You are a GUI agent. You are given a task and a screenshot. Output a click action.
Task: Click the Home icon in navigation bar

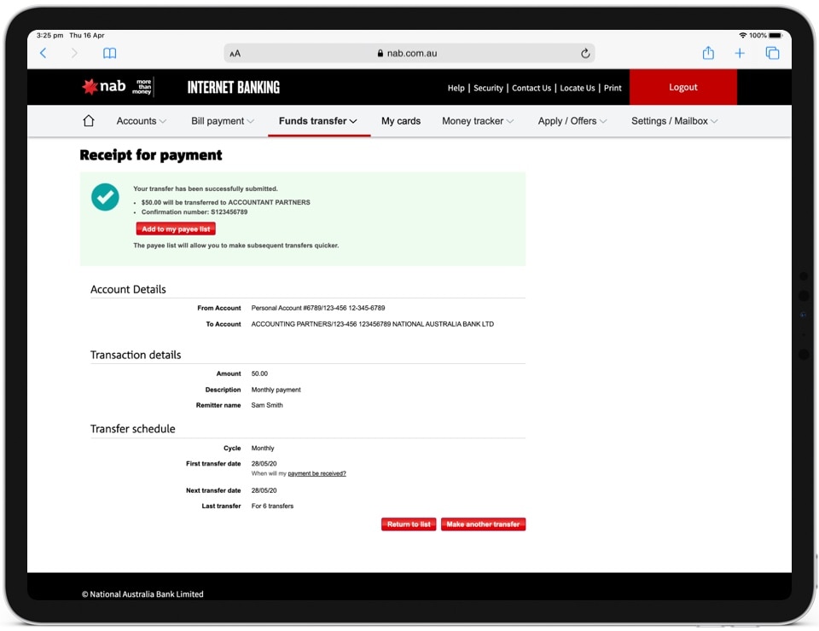click(88, 121)
